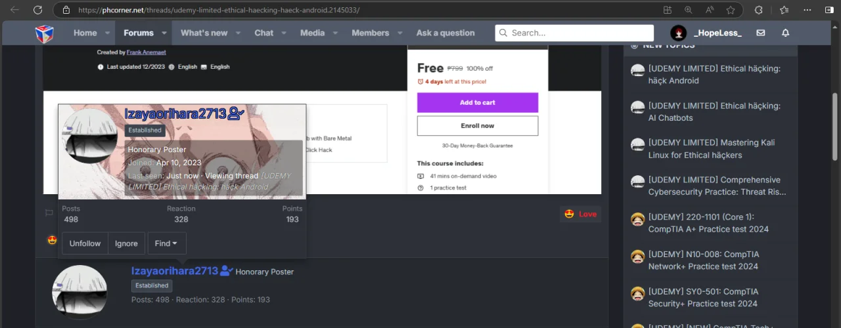Reload the page with the refresh icon

(37, 10)
